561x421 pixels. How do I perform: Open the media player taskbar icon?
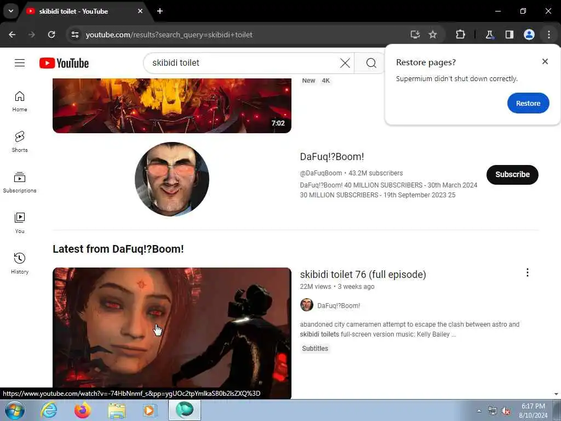click(x=150, y=410)
